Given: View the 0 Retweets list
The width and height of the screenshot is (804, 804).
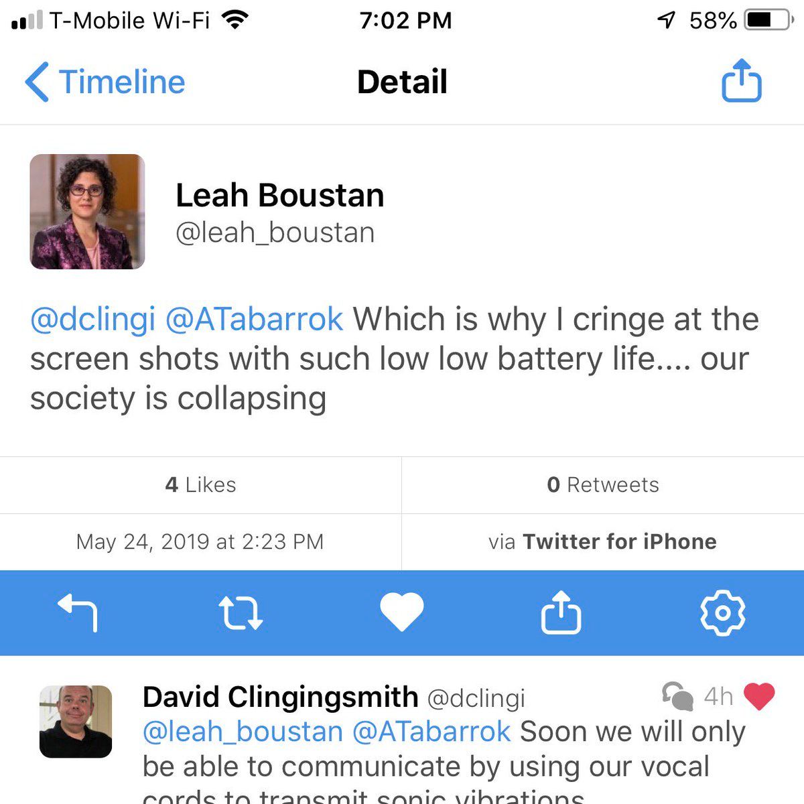Looking at the screenshot, I should pyautogui.click(x=602, y=484).
